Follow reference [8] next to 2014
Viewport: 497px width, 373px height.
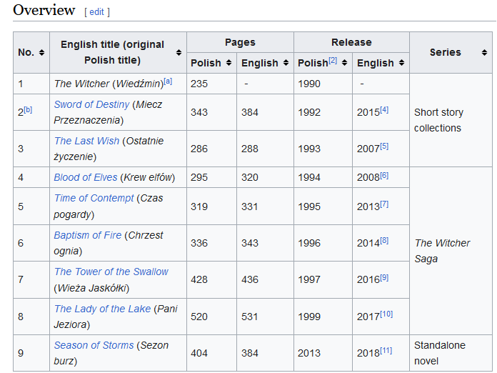point(384,241)
